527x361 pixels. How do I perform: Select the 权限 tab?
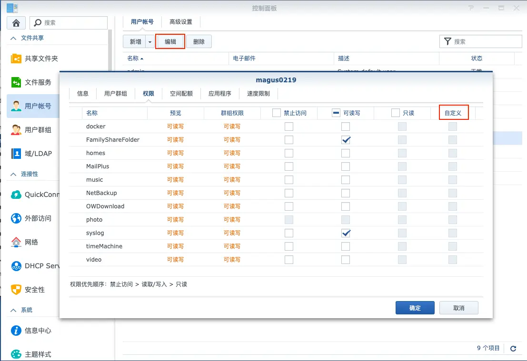[x=148, y=93]
